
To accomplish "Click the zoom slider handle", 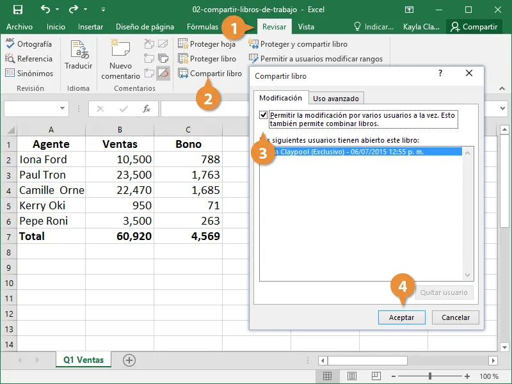I will (x=430, y=376).
